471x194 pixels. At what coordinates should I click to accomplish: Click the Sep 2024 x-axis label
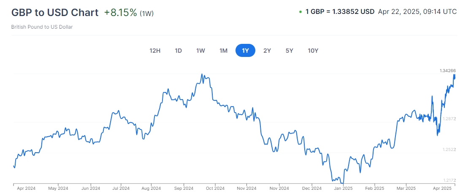pyautogui.click(x=184, y=188)
